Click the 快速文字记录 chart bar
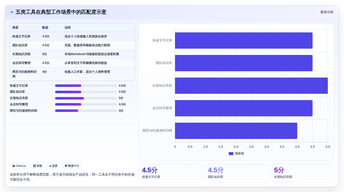 tap(244, 40)
